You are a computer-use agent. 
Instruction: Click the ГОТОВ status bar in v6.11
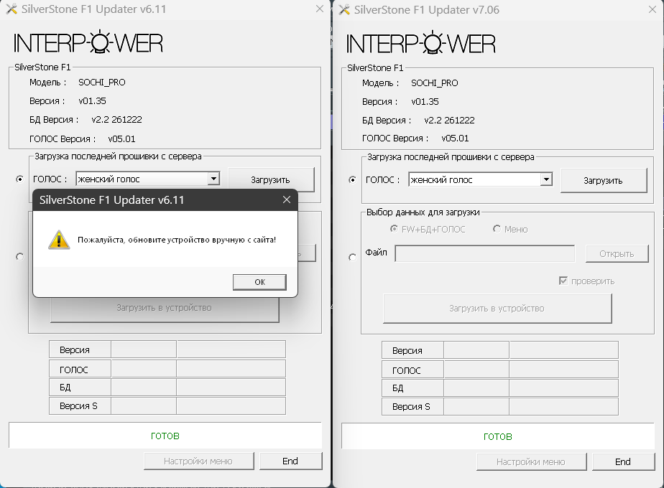click(165, 436)
